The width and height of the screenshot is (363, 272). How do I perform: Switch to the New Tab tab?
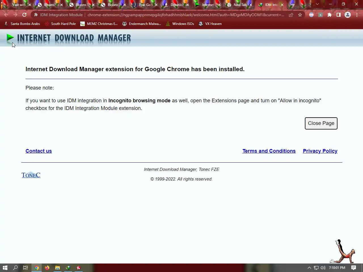[x=240, y=5]
